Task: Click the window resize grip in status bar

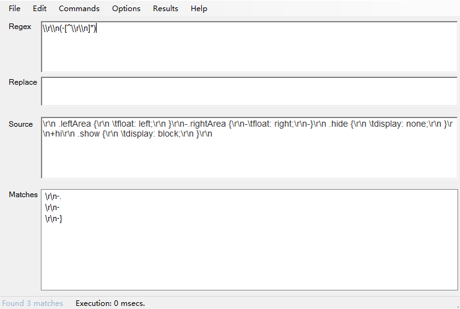Action: [x=457, y=306]
